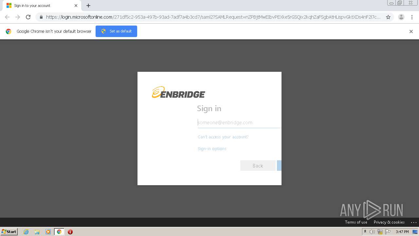Click the network tray icon

click(380, 232)
